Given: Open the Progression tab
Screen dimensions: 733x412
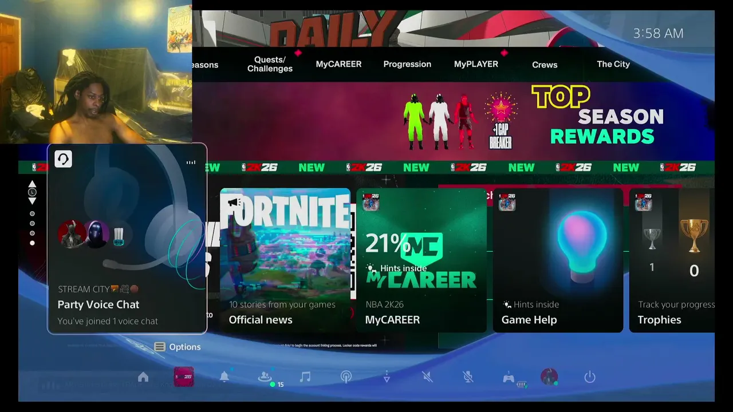Looking at the screenshot, I should click(407, 64).
